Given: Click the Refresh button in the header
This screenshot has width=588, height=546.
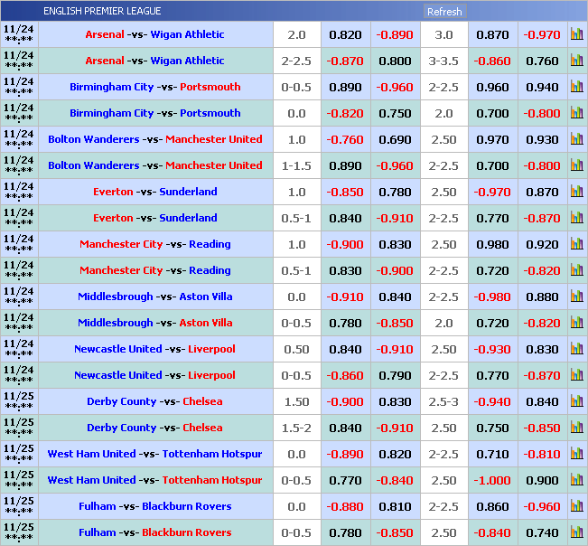Looking at the screenshot, I should click(443, 12).
